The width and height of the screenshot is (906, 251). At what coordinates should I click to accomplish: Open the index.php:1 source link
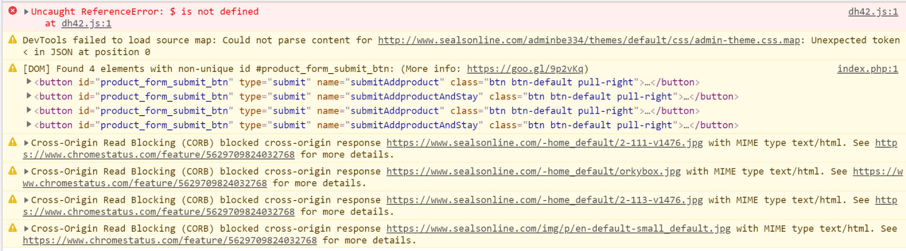point(867,69)
